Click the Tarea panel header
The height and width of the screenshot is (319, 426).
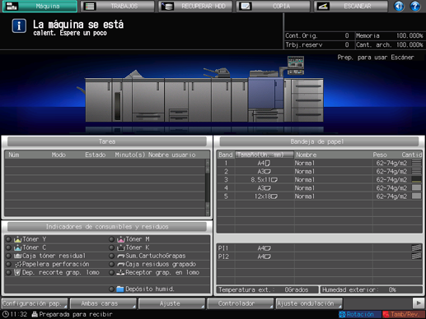tap(107, 141)
